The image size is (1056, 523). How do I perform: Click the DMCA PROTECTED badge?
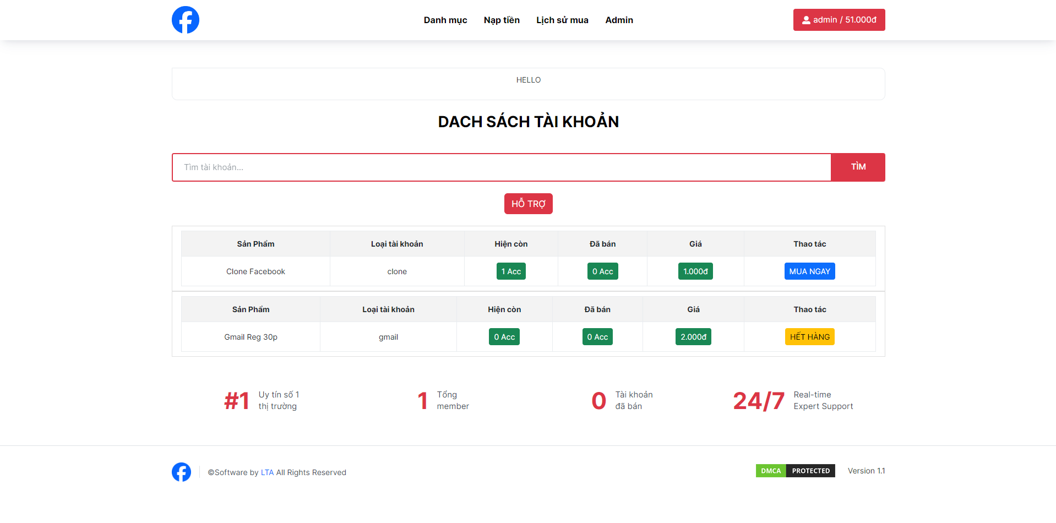[795, 471]
